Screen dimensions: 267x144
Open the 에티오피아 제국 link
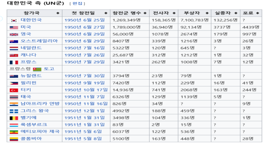pos(40,131)
